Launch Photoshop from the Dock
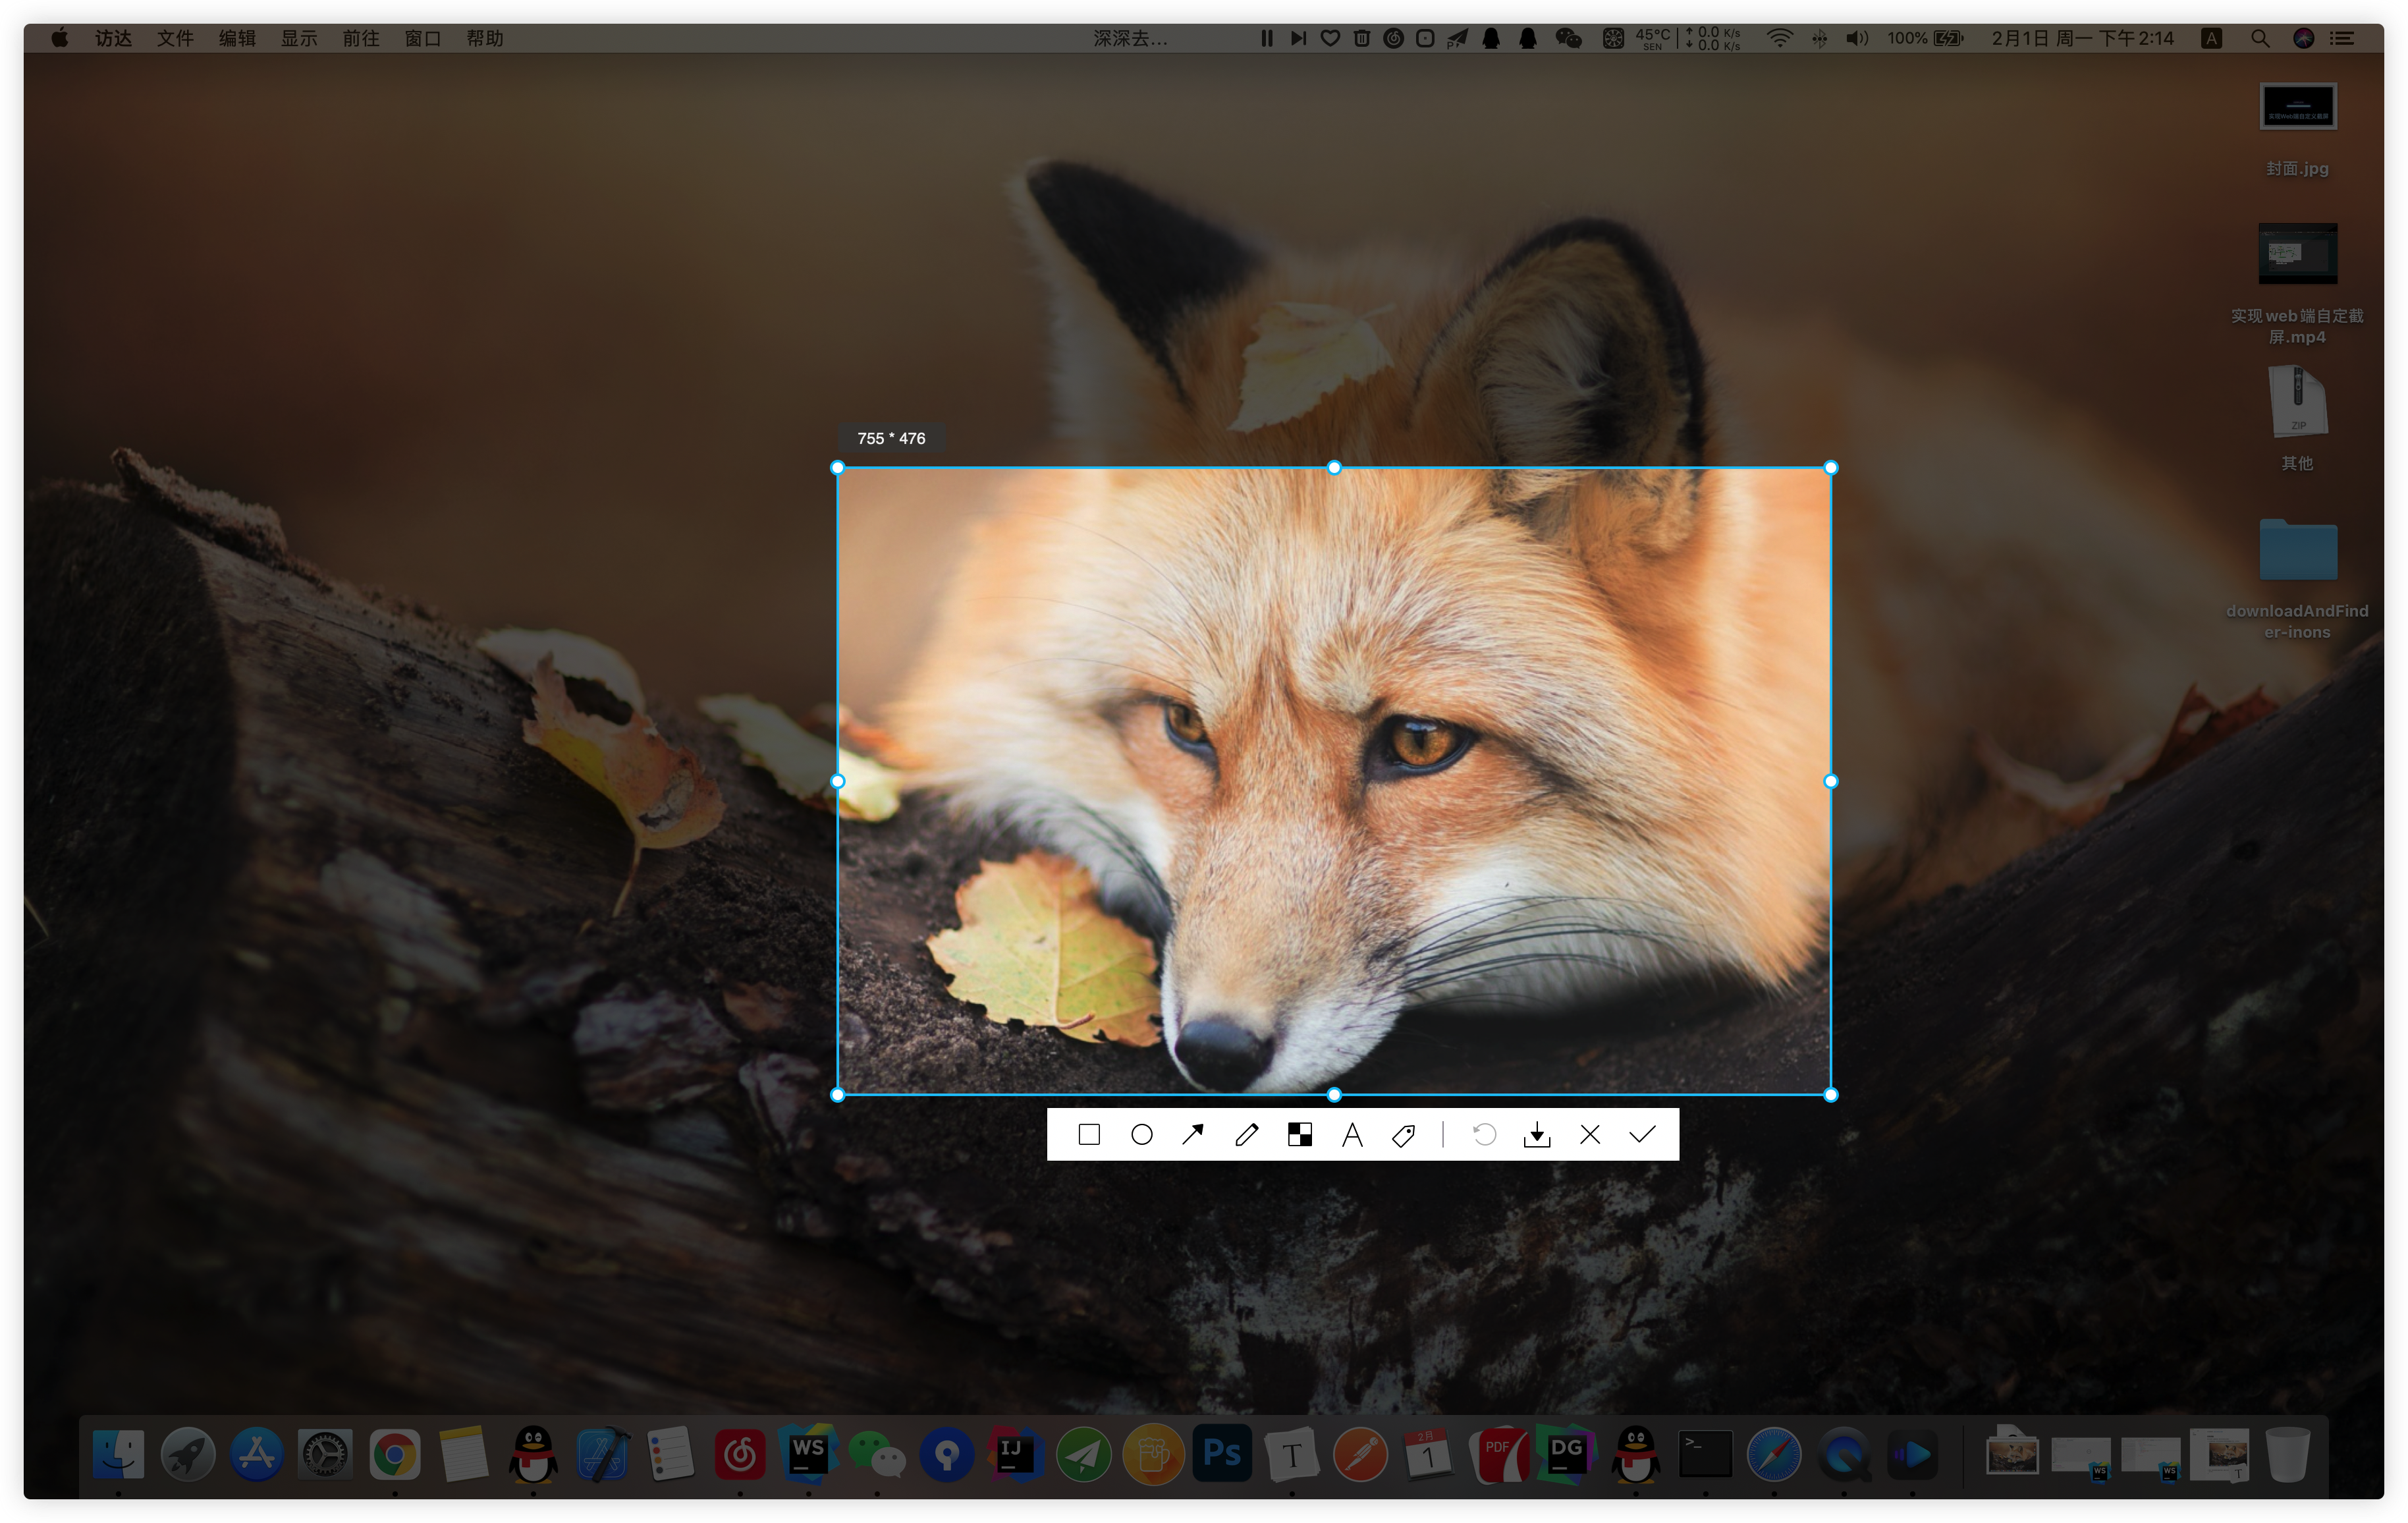2408x1523 pixels. click(x=1222, y=1454)
